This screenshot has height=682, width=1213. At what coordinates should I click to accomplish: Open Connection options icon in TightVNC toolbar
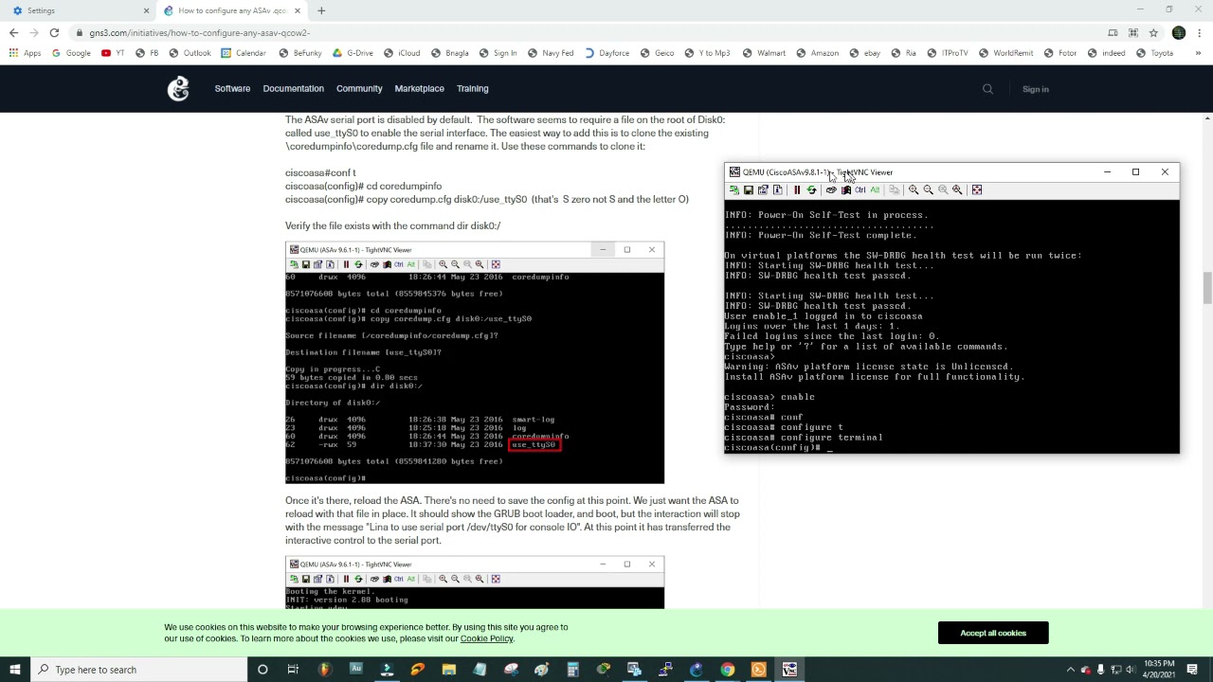[763, 190]
